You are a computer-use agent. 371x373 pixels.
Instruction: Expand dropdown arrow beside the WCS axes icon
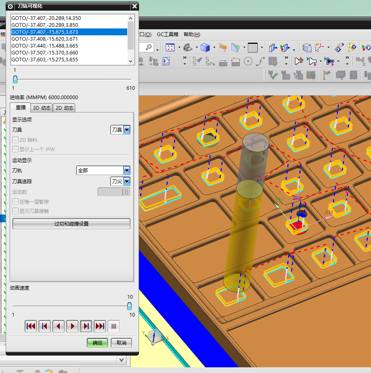pos(328,48)
